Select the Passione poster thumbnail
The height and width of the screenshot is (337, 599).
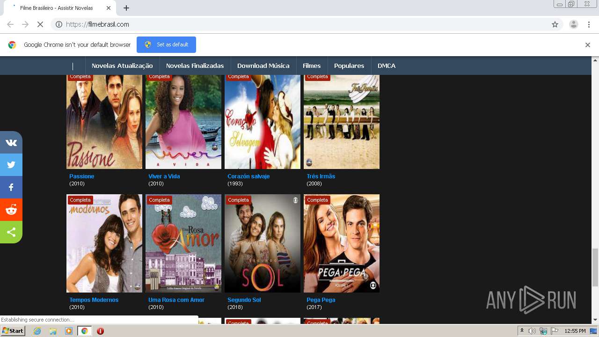click(x=104, y=122)
